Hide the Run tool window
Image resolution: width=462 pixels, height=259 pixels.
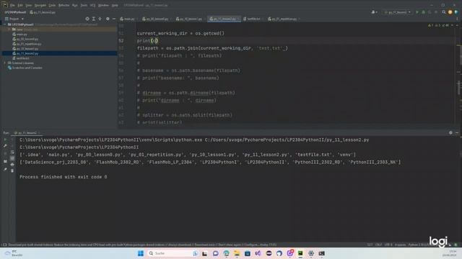pyautogui.click(x=457, y=132)
